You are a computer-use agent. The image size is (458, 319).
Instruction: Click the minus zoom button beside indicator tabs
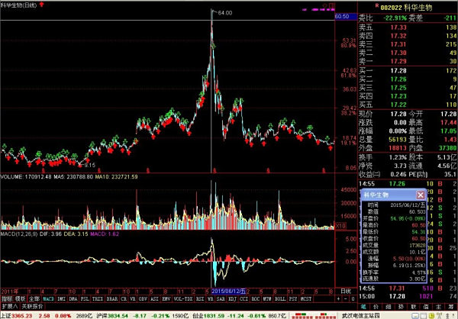click(x=346, y=299)
